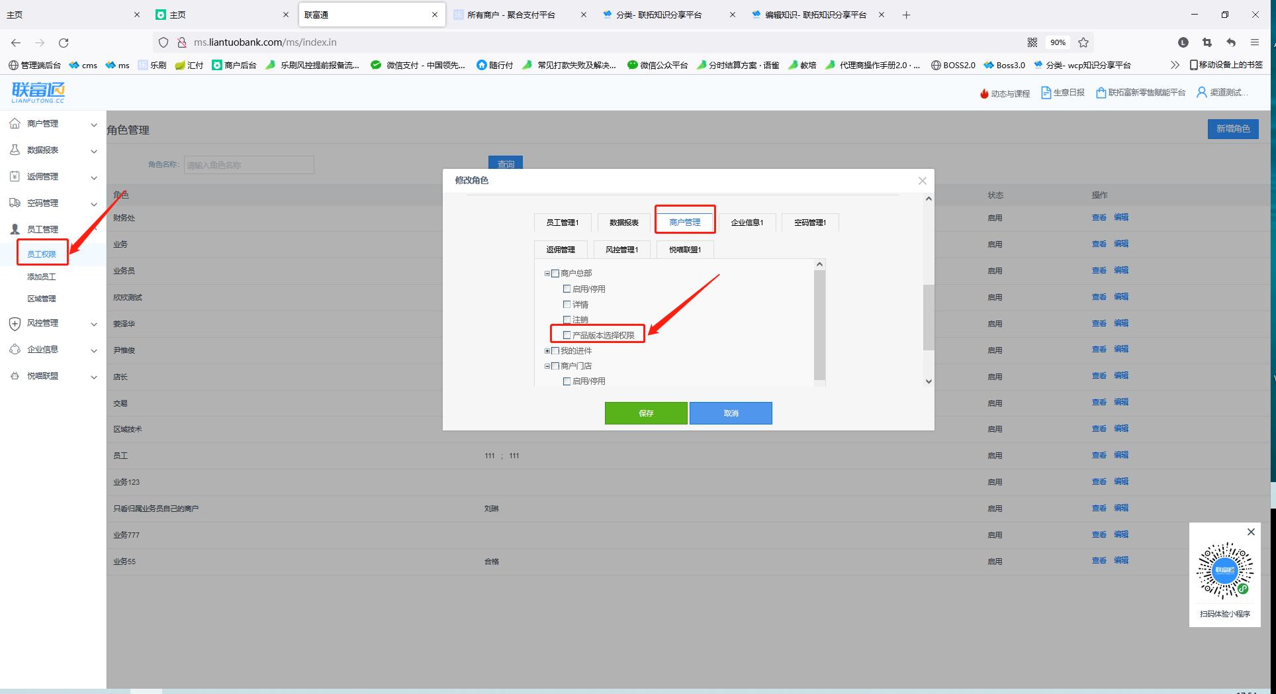Switch to 数据报表 tab in dialog
Image resolution: width=1276 pixels, height=694 pixels.
point(624,223)
